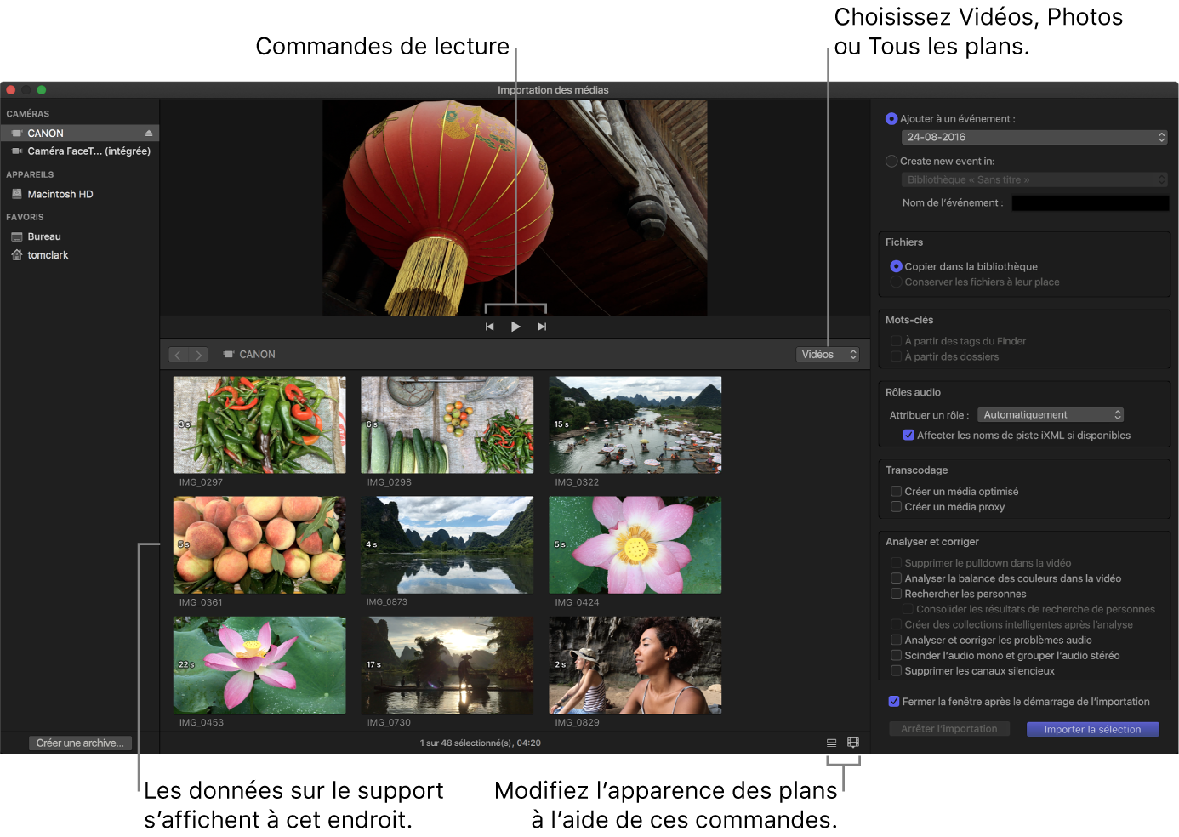Screen dimensions: 1179x837
Task: Open the Vidéos filter dropdown
Action: [826, 354]
